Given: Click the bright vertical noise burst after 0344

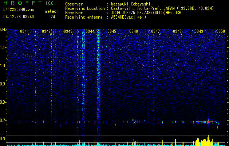Looking at the screenshot, I should 99,84.
